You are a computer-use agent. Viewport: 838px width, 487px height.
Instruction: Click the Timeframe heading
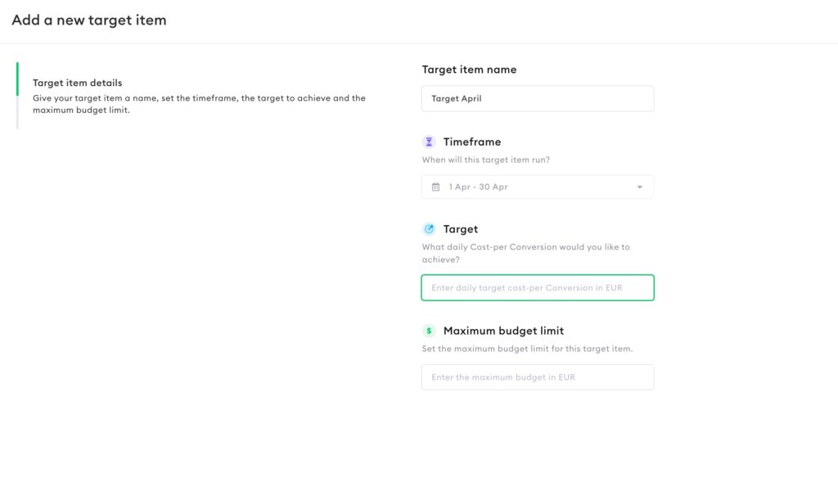[x=472, y=142]
